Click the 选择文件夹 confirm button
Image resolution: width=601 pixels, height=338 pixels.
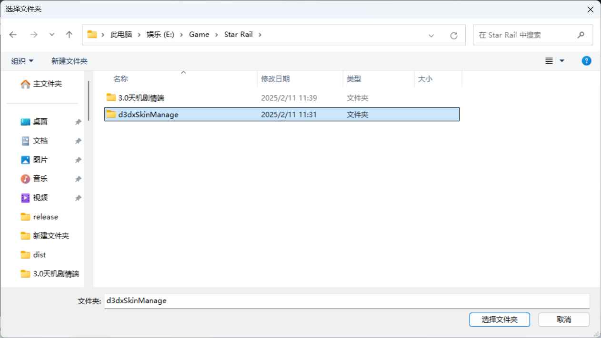pyautogui.click(x=500, y=319)
